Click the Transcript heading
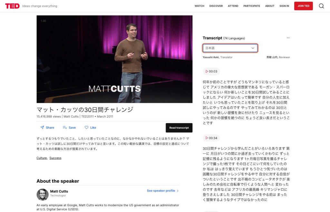This screenshot has height=212, width=330. pyautogui.click(x=212, y=38)
